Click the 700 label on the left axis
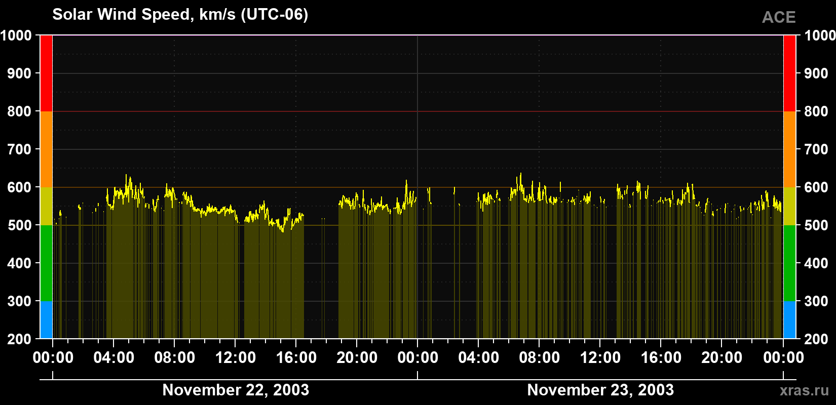Image resolution: width=836 pixels, height=405 pixels. [19, 149]
